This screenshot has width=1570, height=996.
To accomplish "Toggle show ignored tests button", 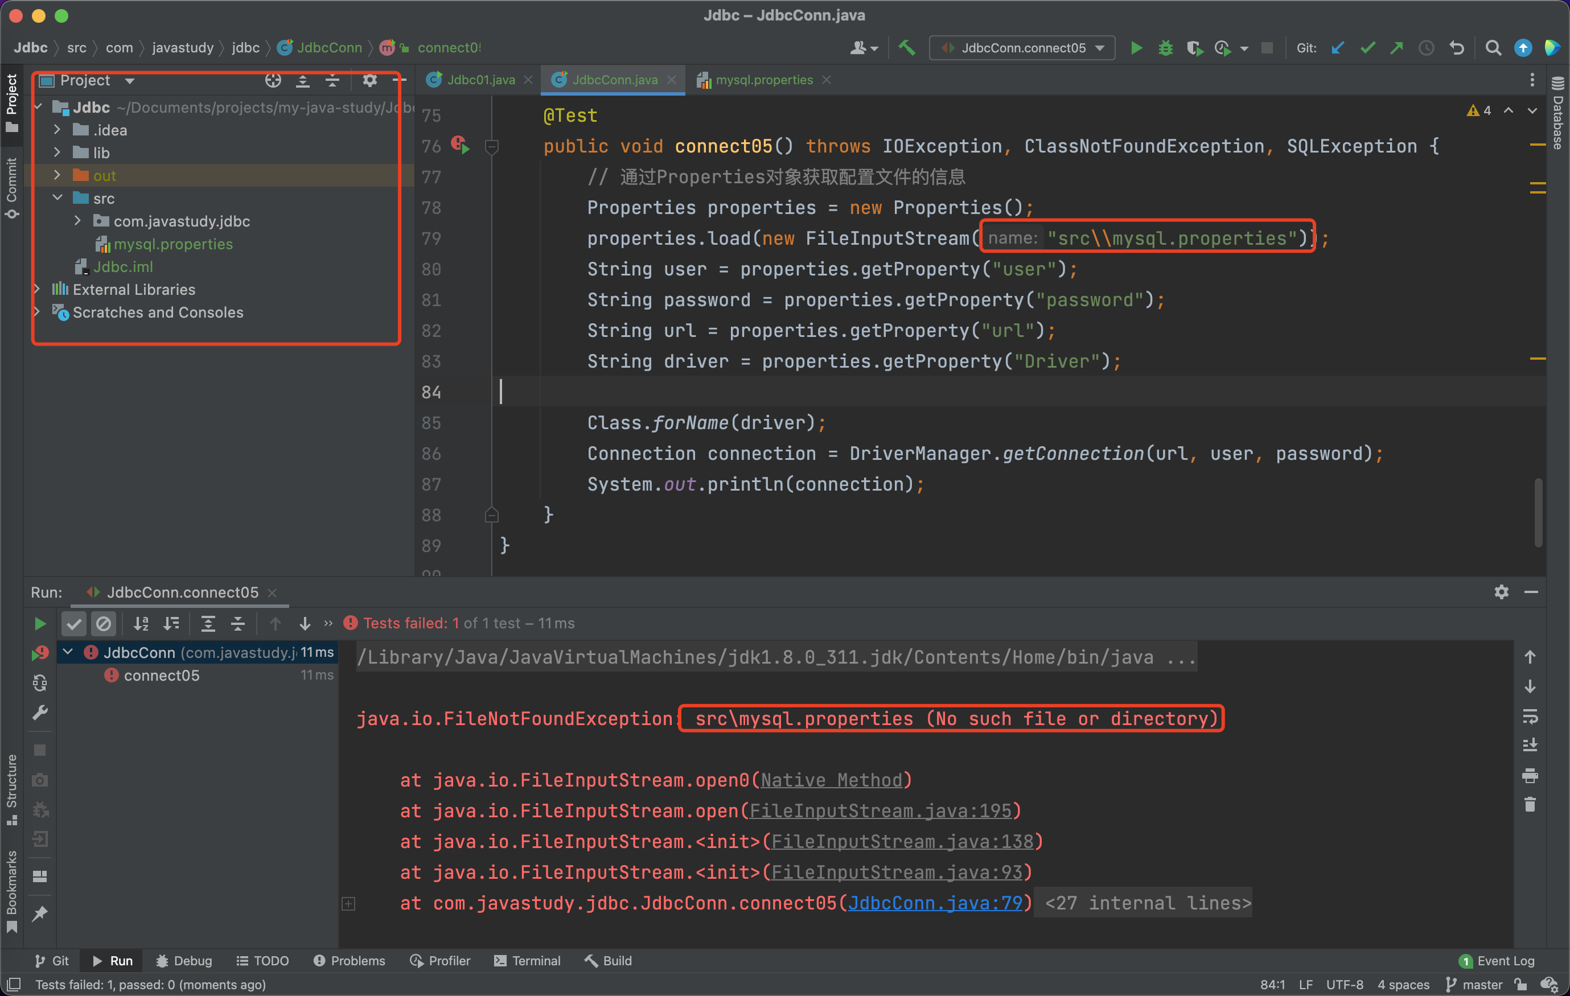I will (104, 624).
